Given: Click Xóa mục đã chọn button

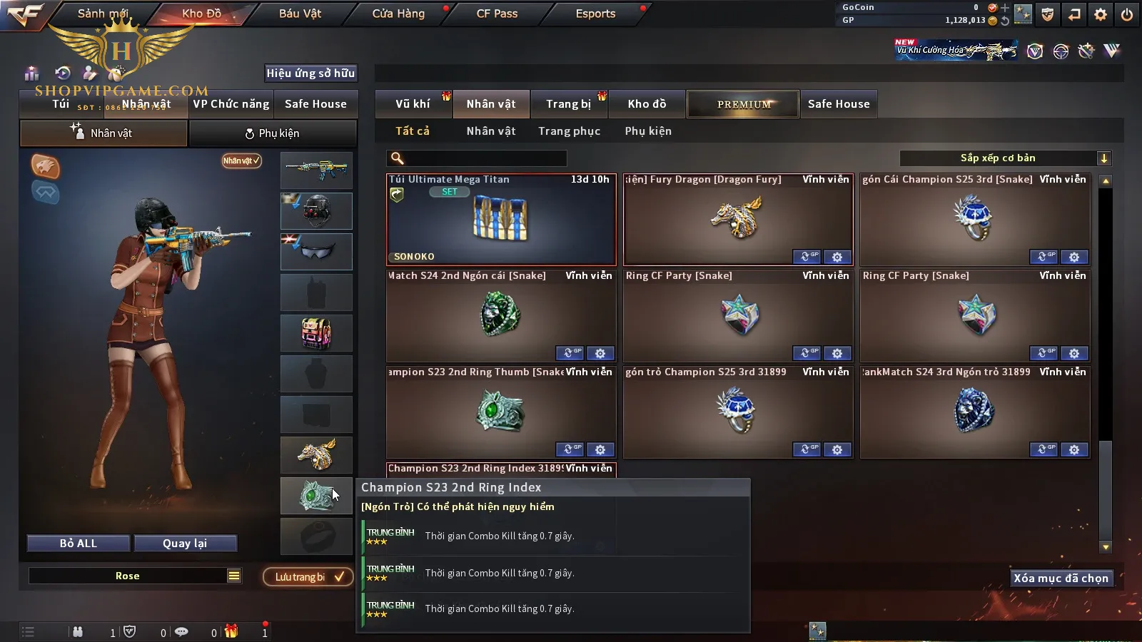Looking at the screenshot, I should (x=1061, y=578).
